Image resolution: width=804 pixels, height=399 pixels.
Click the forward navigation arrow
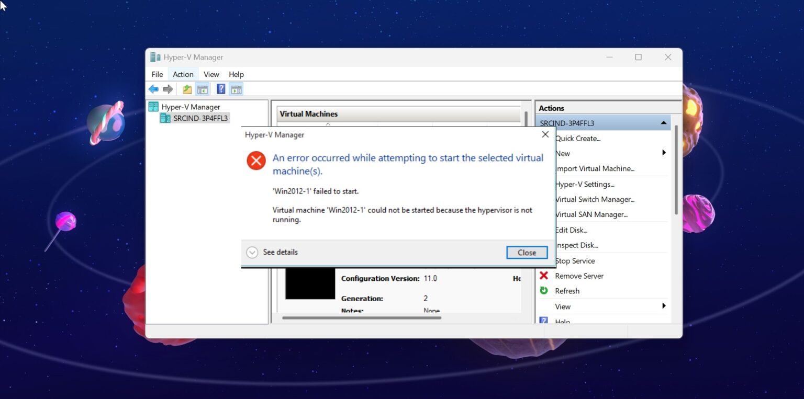[x=167, y=89]
